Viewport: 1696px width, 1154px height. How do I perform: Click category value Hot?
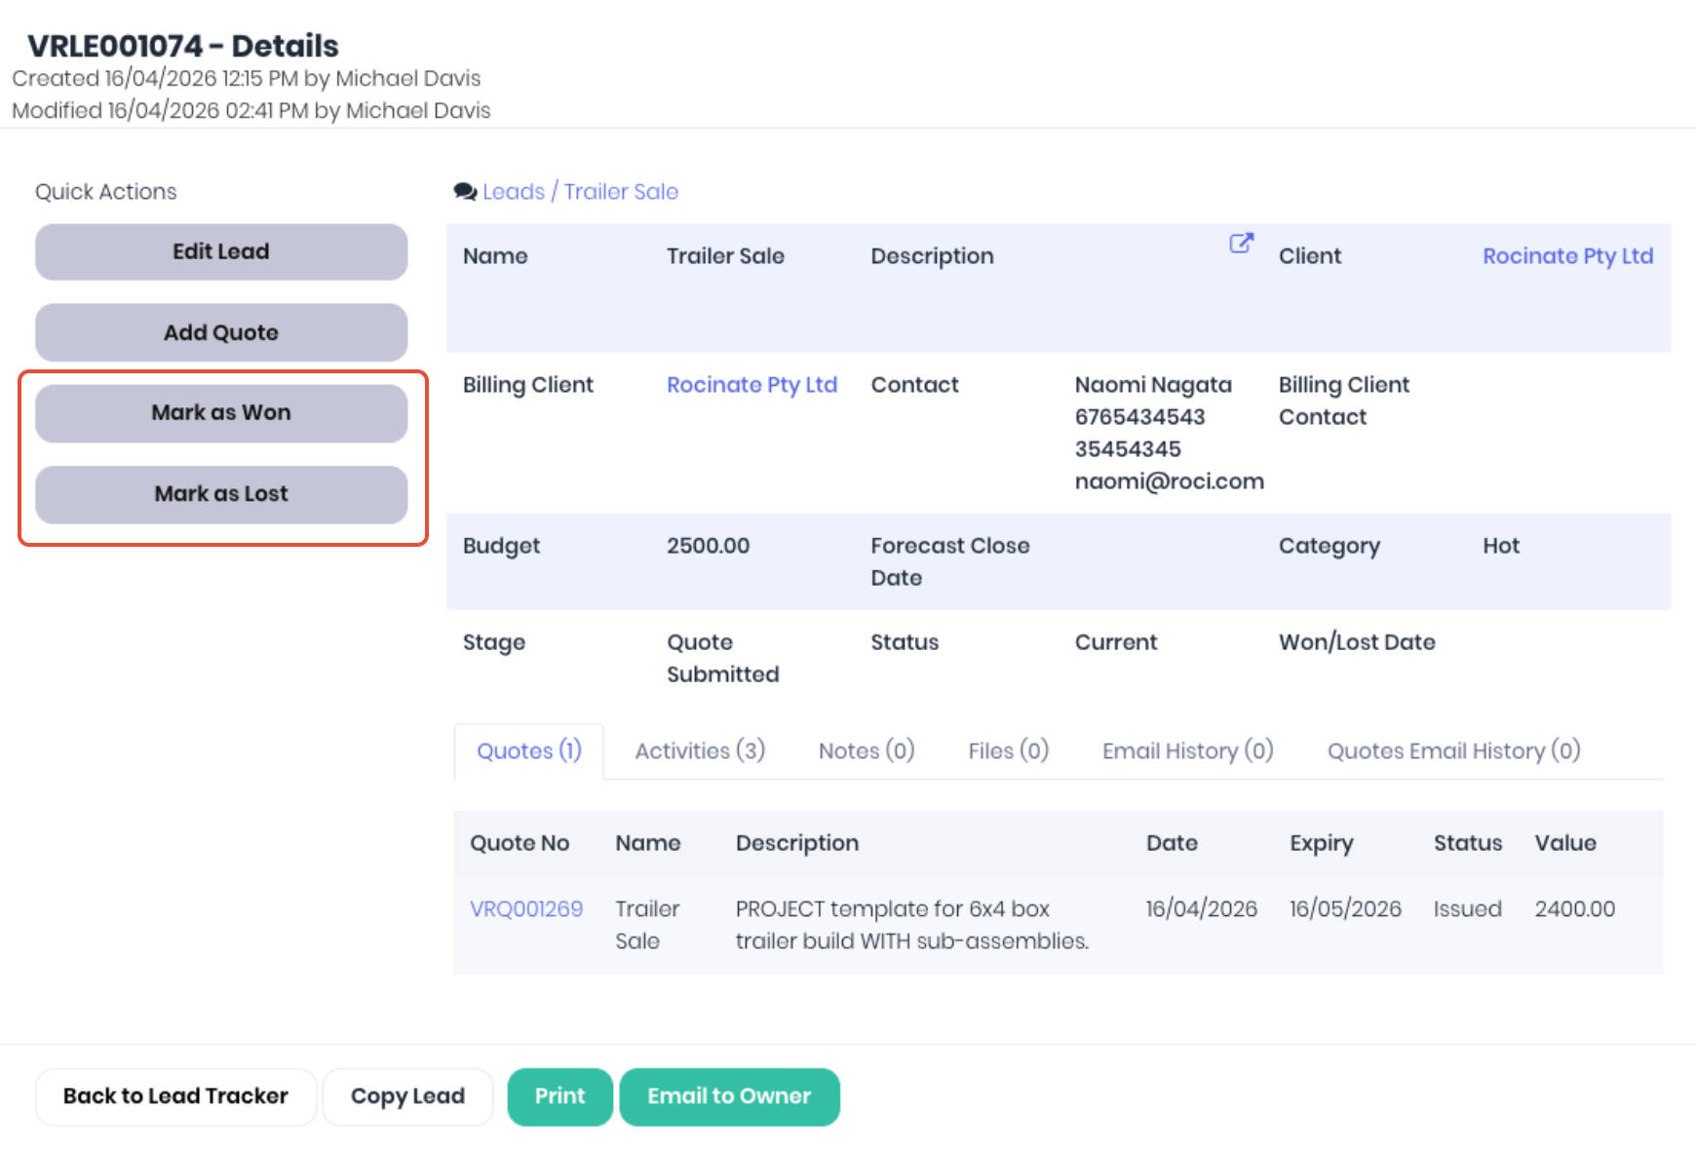[x=1500, y=546]
